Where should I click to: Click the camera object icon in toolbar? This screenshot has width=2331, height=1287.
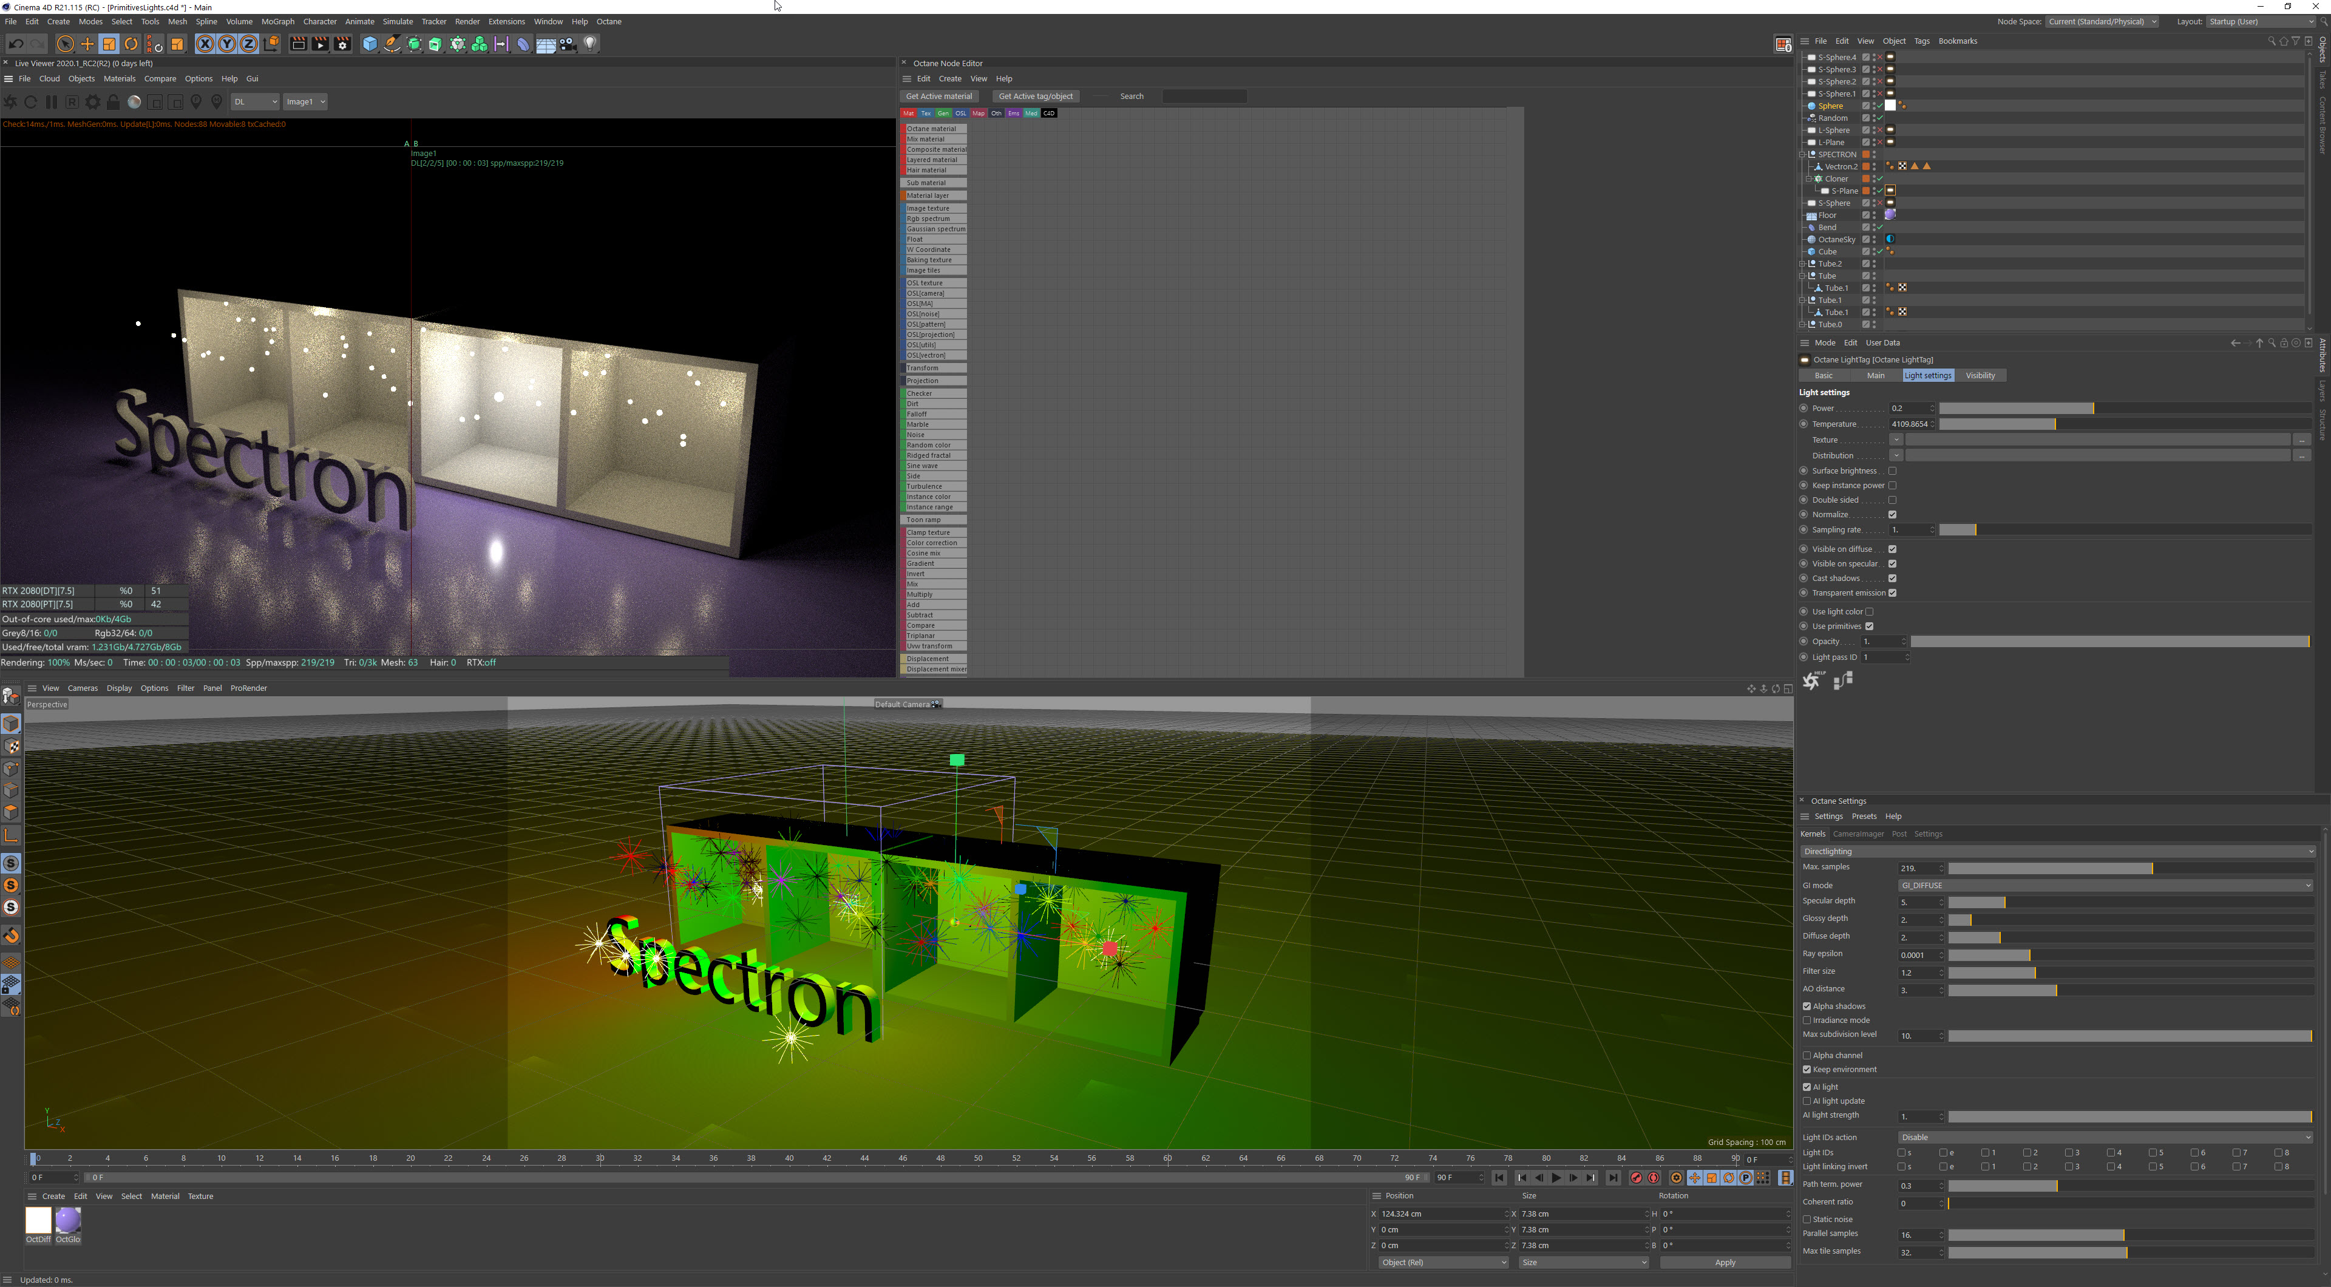tap(568, 44)
